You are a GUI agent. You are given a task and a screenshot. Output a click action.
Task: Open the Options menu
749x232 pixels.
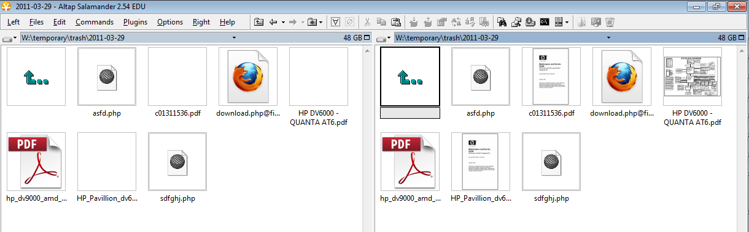click(170, 22)
